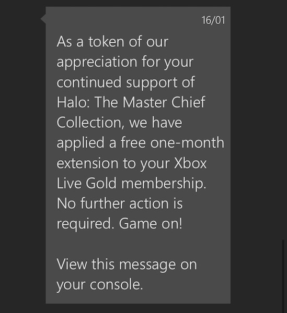The width and height of the screenshot is (287, 313).
Task: Click the message bubble's left pointer tail
Action: [x=43, y=19]
